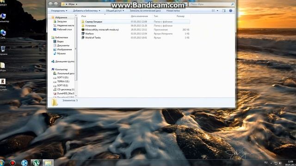Click the Back navigation arrow in Explorer
296x166 pixels.
click(x=50, y=4)
